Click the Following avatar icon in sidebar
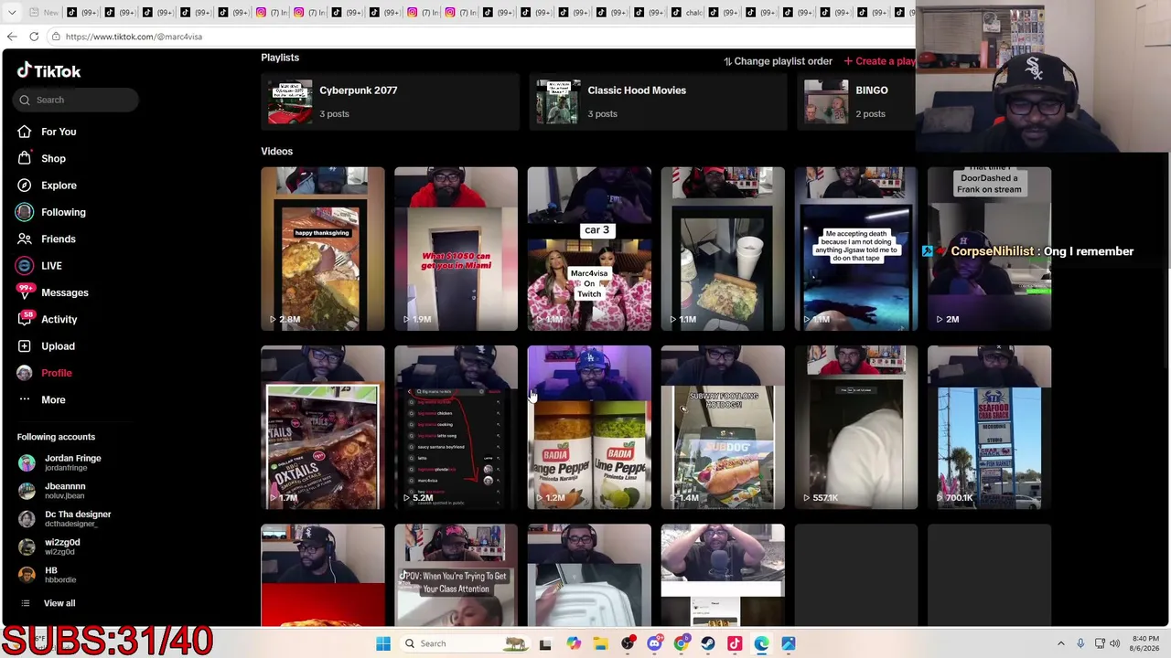The image size is (1171, 658). pos(25,212)
